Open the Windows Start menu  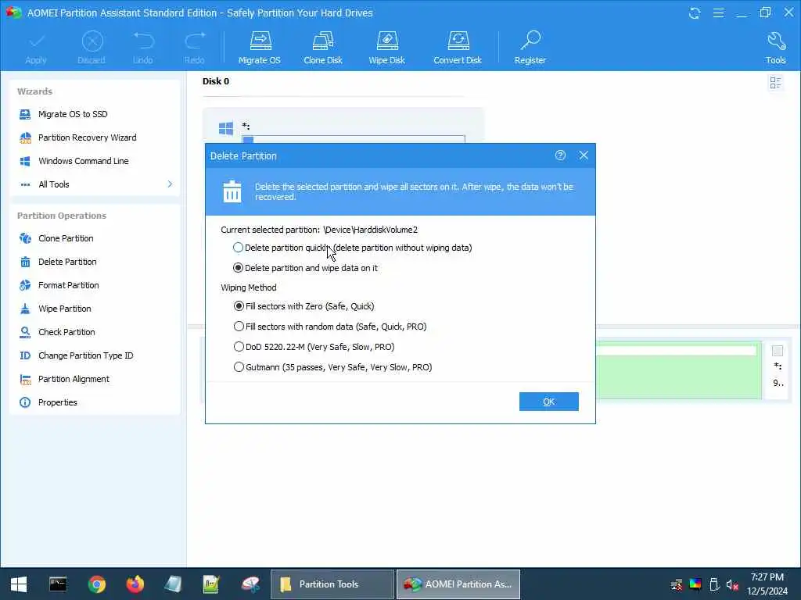pos(19,584)
